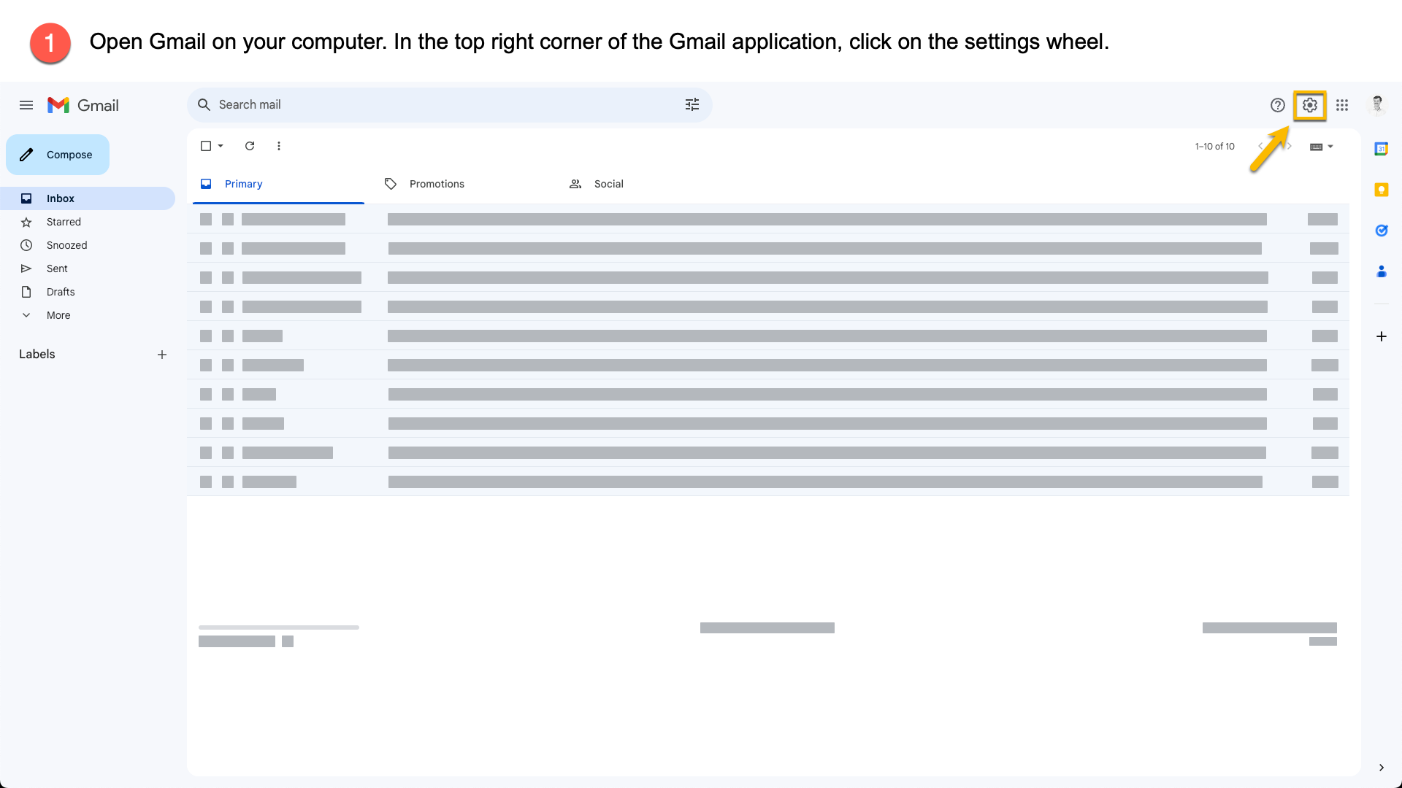
Task: Open select dropdown arrow beside checkbox
Action: point(221,146)
